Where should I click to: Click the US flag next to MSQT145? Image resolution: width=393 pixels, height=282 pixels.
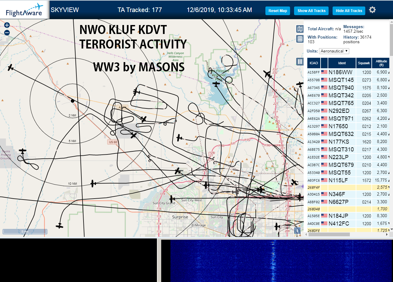[324, 80]
